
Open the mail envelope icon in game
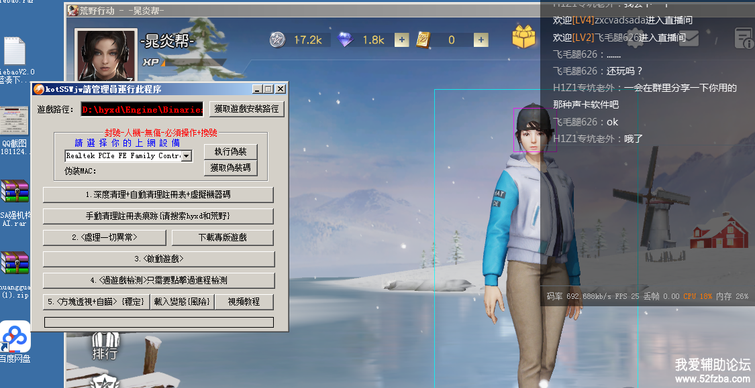tap(688, 38)
